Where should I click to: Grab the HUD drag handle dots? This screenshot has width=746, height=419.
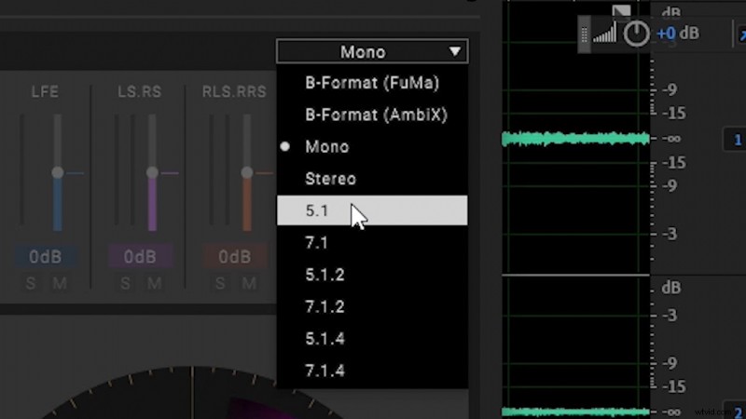585,34
